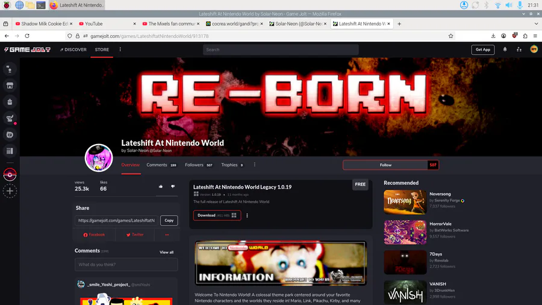This screenshot has width=542, height=305.
Task: Bookmark this page with the star icon
Action: (x=450, y=36)
